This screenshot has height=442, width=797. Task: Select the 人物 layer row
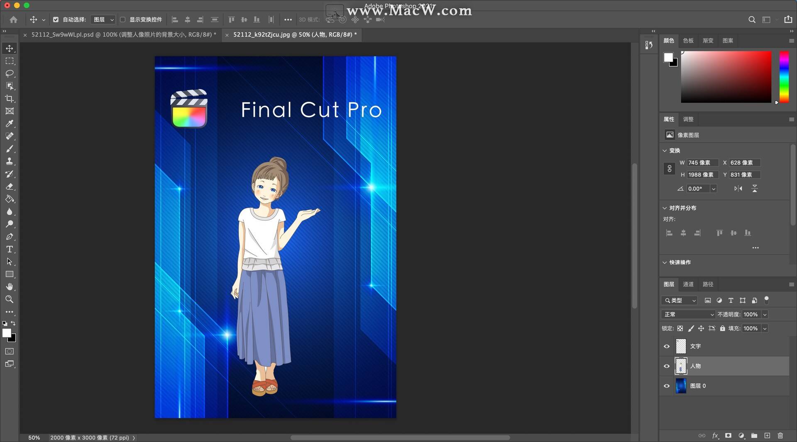724,366
